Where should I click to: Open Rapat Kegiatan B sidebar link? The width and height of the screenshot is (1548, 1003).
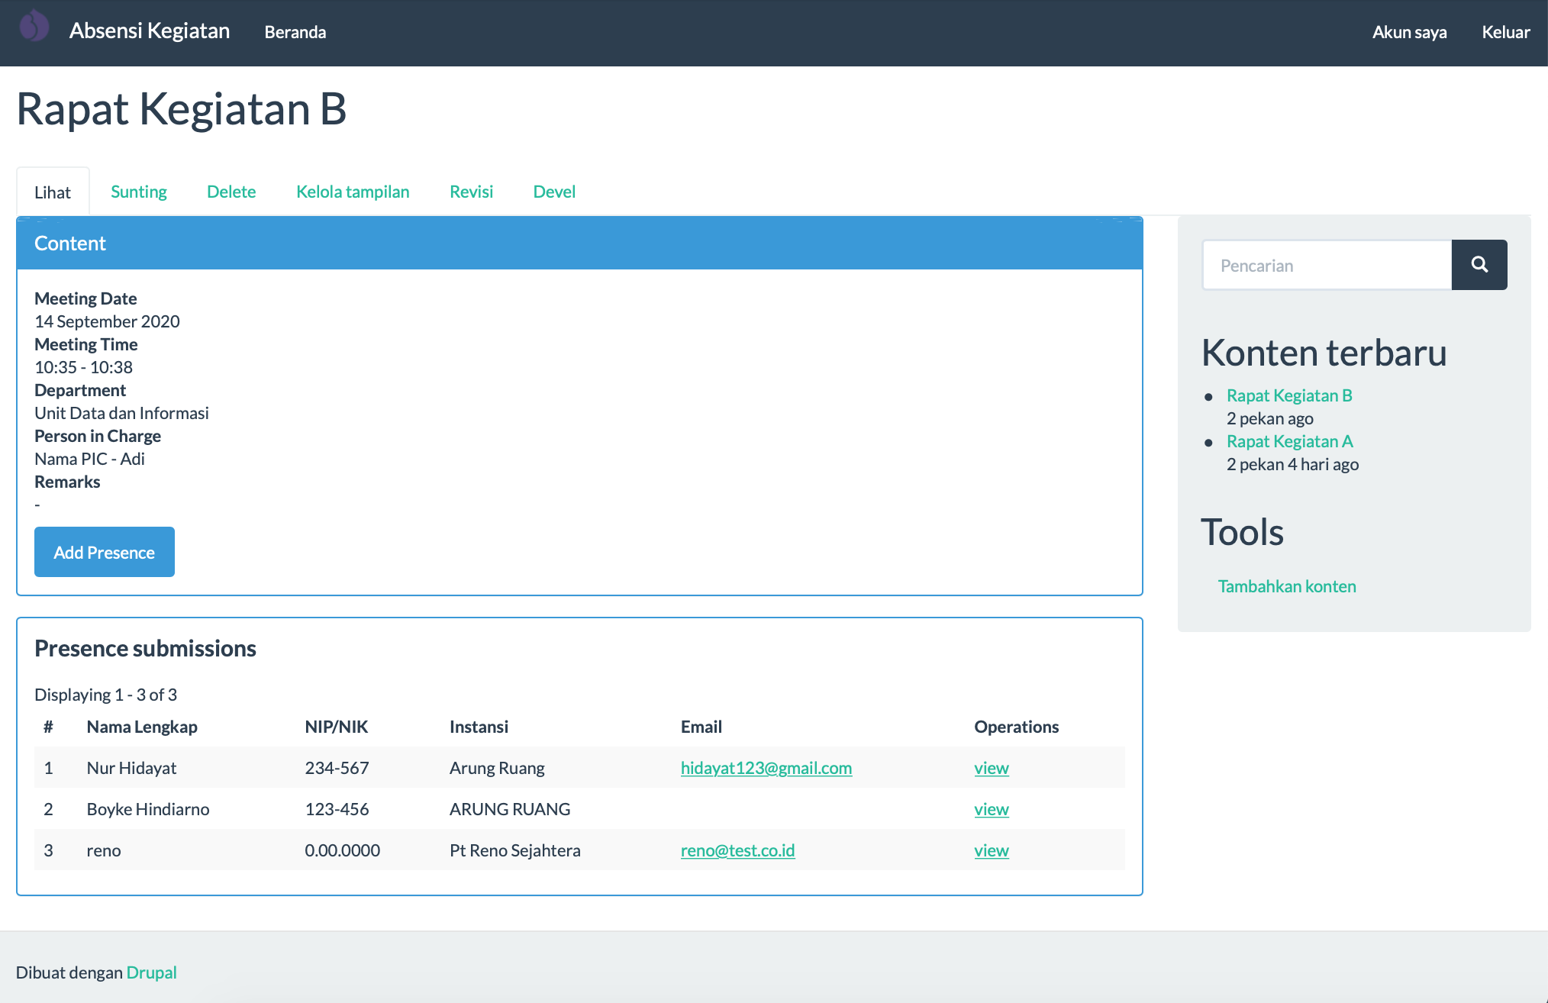[x=1289, y=395]
